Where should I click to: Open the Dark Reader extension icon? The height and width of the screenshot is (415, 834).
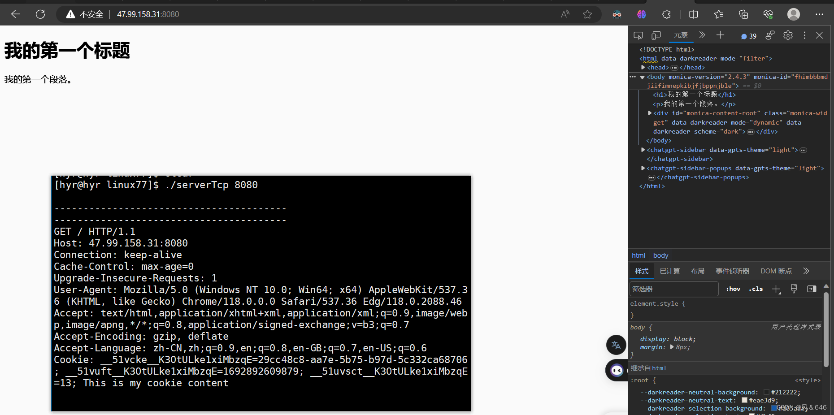617,14
